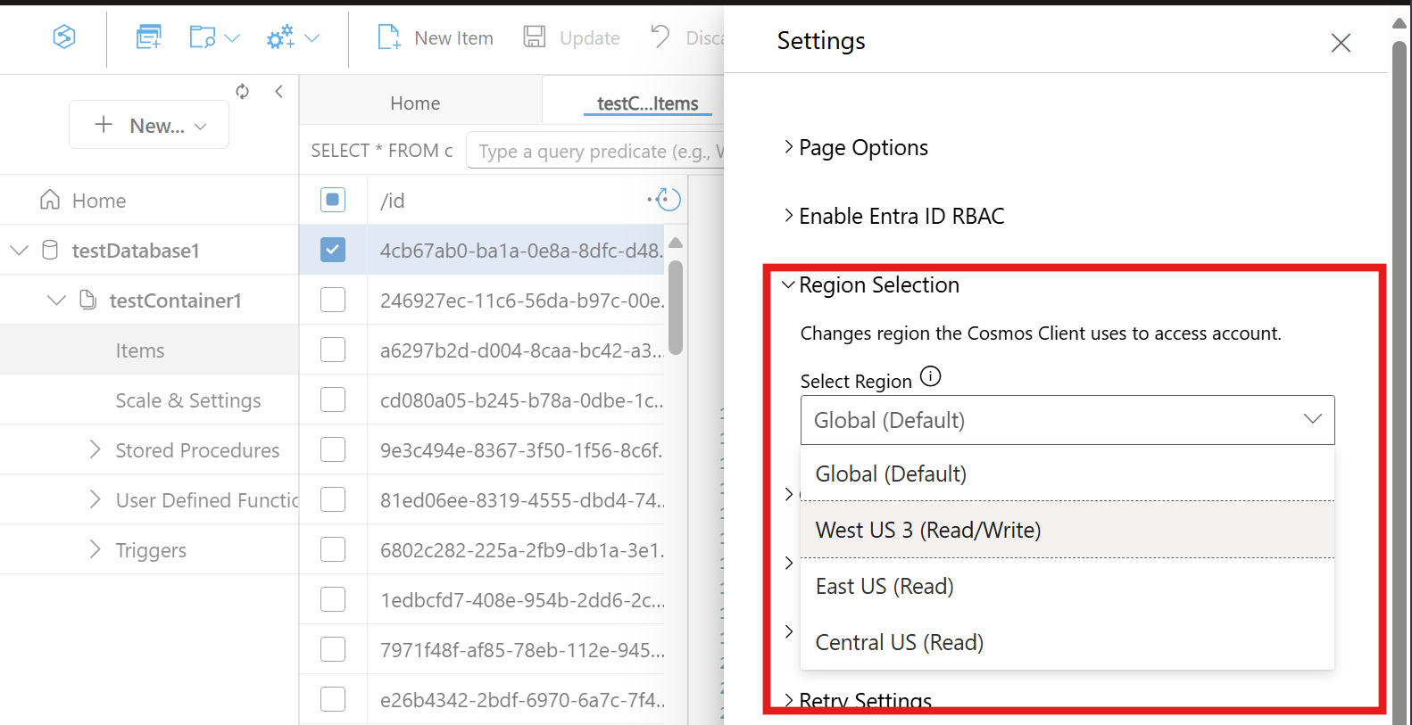Expand Triggers node
Image resolution: width=1412 pixels, height=725 pixels.
coord(95,549)
